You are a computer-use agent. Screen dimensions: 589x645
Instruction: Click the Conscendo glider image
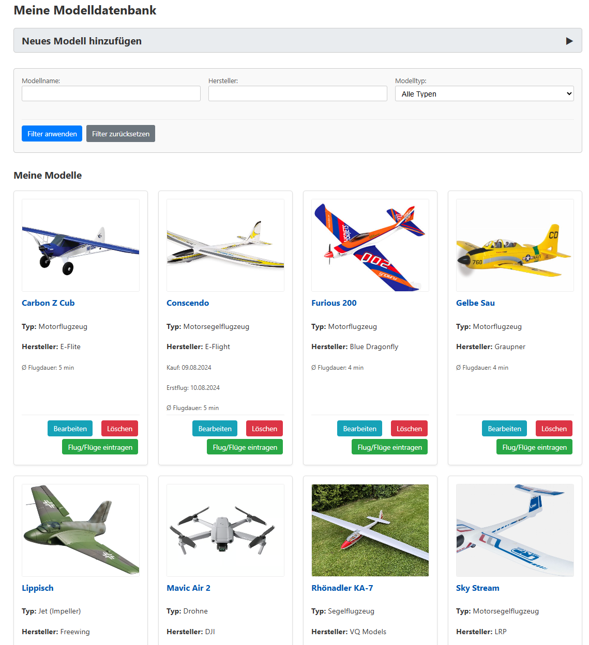(x=225, y=245)
